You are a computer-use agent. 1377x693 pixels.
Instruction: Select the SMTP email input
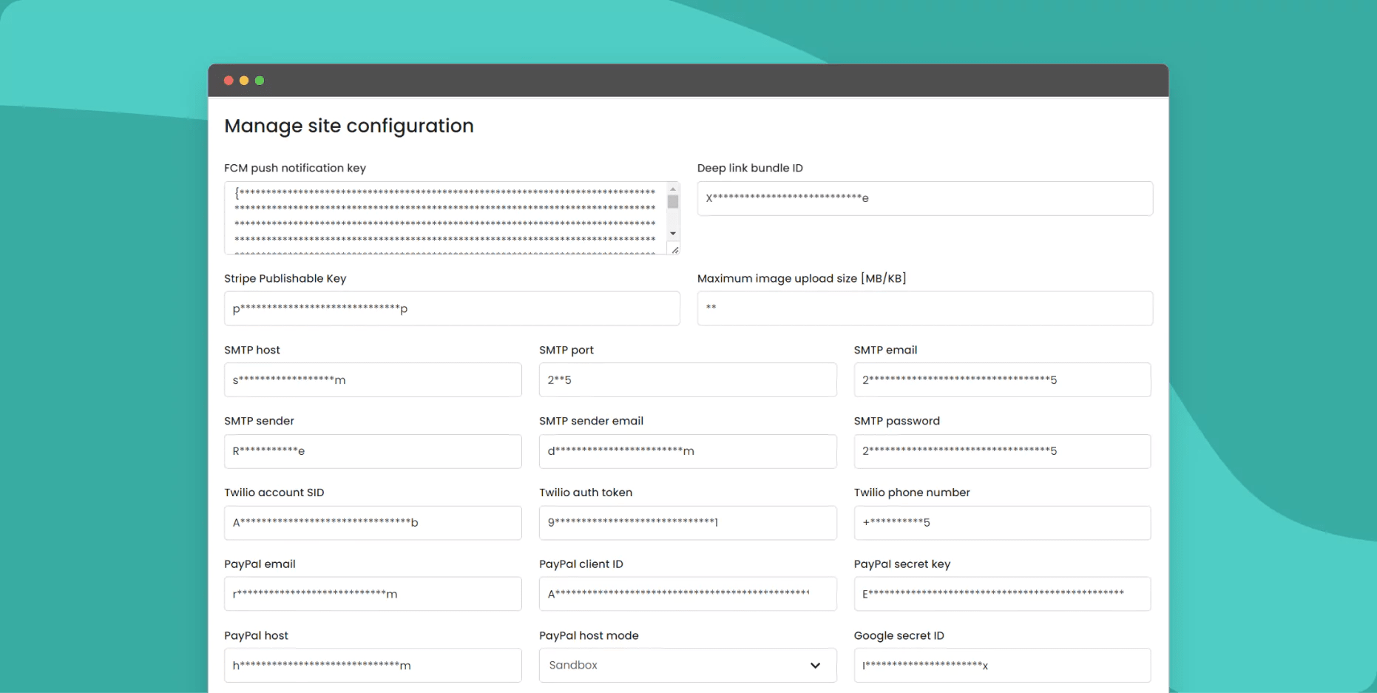1002,380
